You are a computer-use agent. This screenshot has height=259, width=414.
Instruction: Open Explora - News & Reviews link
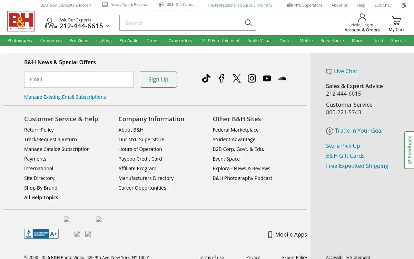pyautogui.click(x=241, y=169)
